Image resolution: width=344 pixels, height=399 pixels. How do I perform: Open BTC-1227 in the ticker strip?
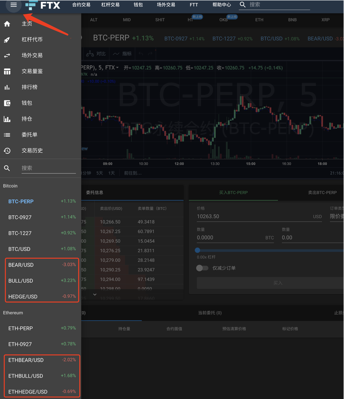click(232, 39)
